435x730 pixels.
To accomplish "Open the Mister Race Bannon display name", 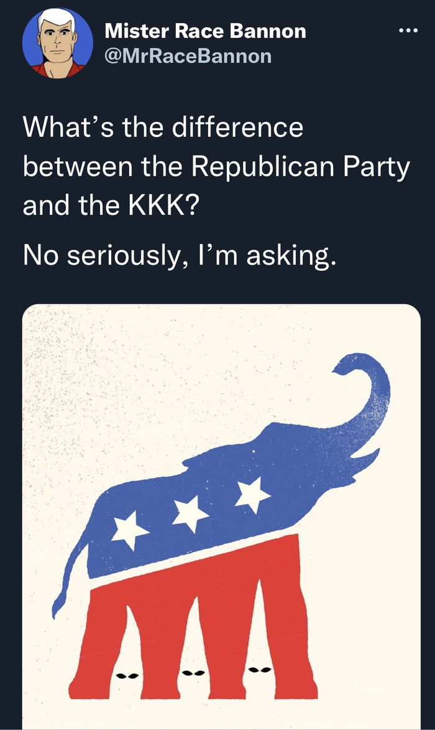I will click(x=205, y=30).
